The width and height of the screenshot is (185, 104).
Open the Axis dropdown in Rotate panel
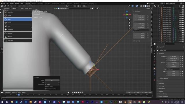(x=52, y=82)
